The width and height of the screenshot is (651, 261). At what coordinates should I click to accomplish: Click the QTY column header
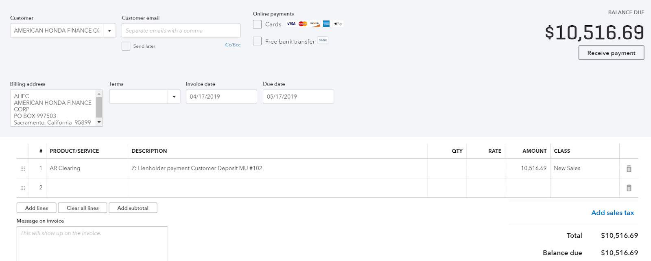pos(457,151)
